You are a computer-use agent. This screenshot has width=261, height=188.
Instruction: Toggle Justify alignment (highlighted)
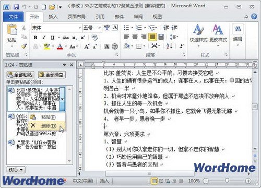point(152,37)
